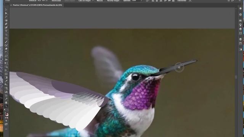Select the Shaper pencil tool

[x=6, y=45]
